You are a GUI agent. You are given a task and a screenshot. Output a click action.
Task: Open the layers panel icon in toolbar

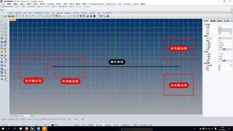[81, 16]
